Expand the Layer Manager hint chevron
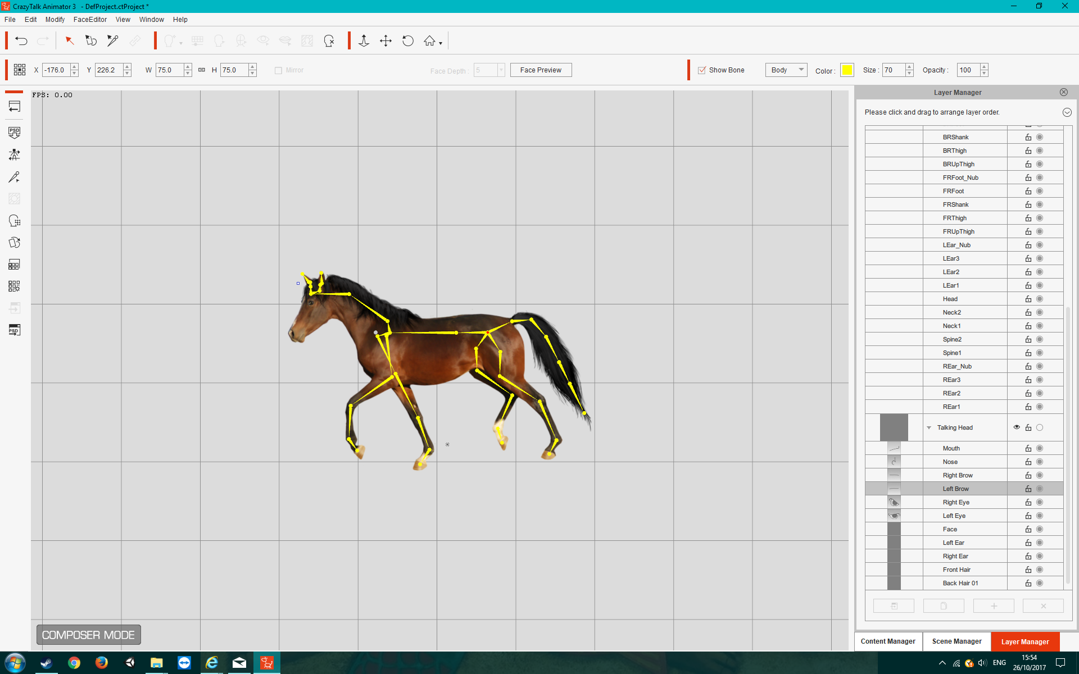This screenshot has width=1079, height=674. click(x=1067, y=112)
